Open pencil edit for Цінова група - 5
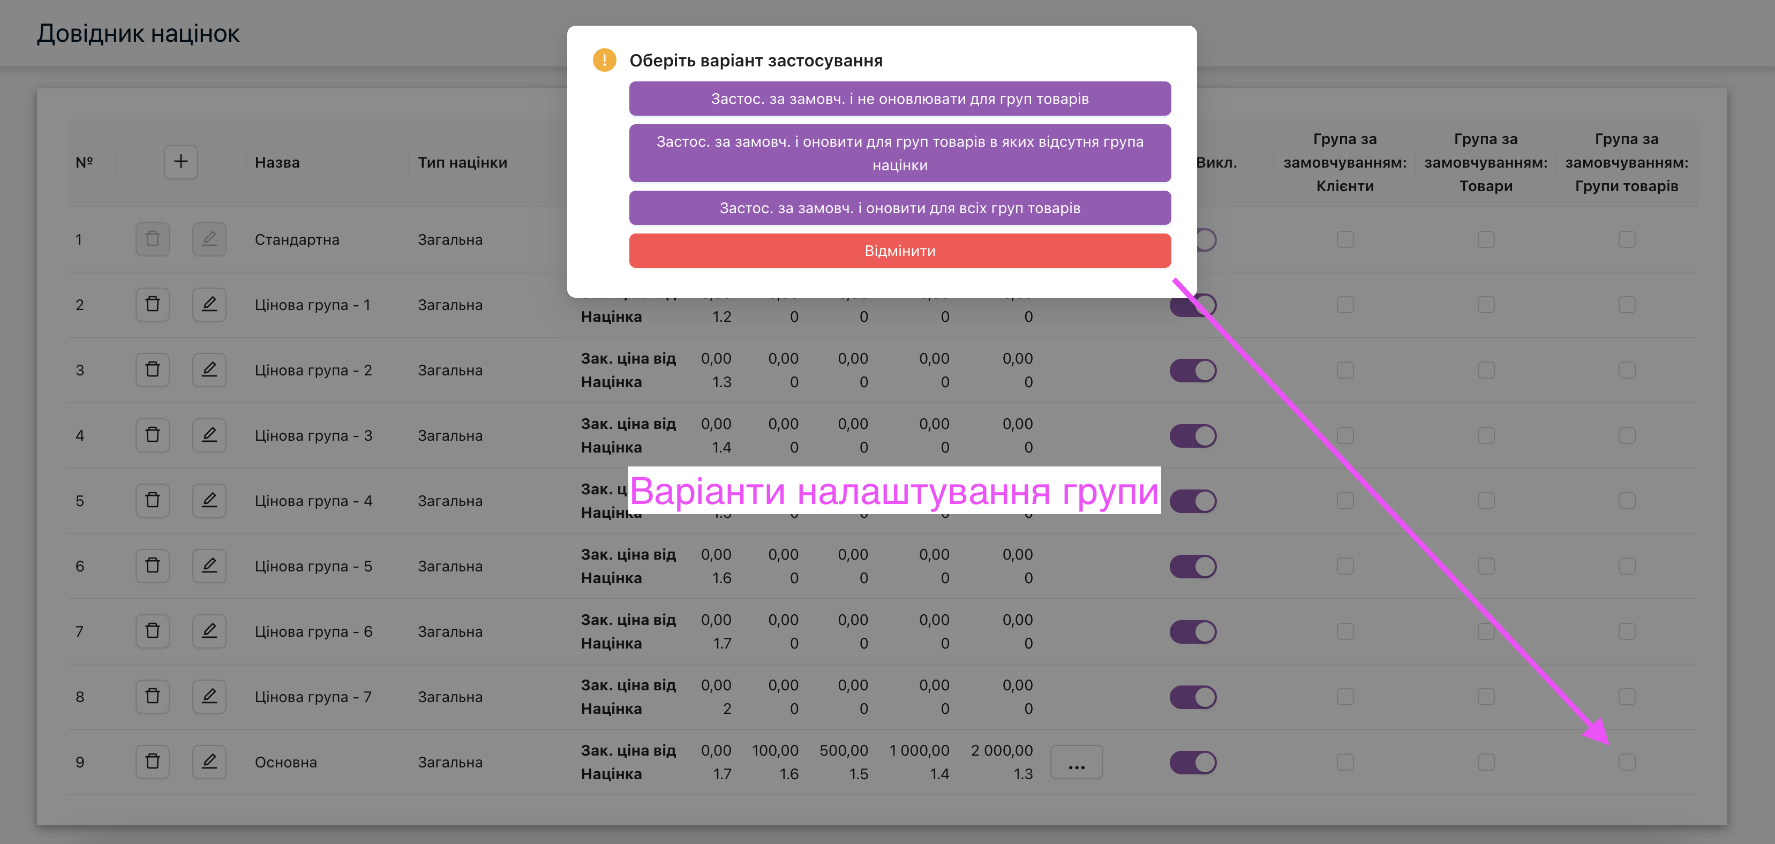This screenshot has height=844, width=1775. tap(209, 566)
